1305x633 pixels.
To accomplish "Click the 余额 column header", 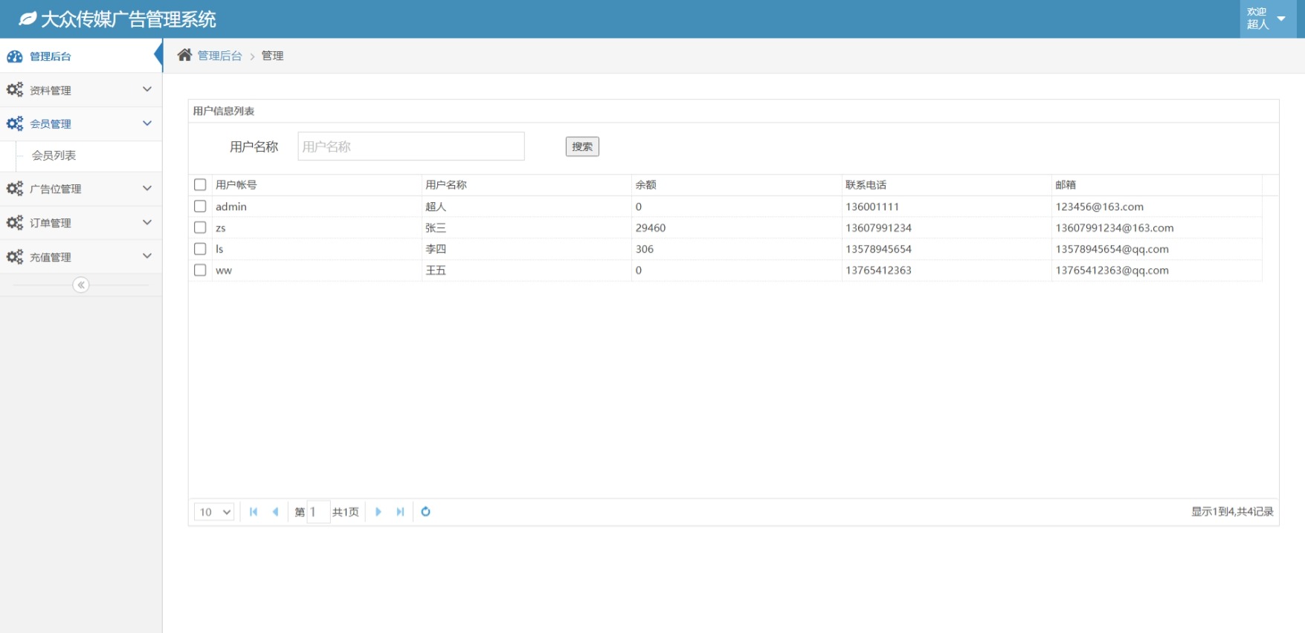I will click(736, 185).
